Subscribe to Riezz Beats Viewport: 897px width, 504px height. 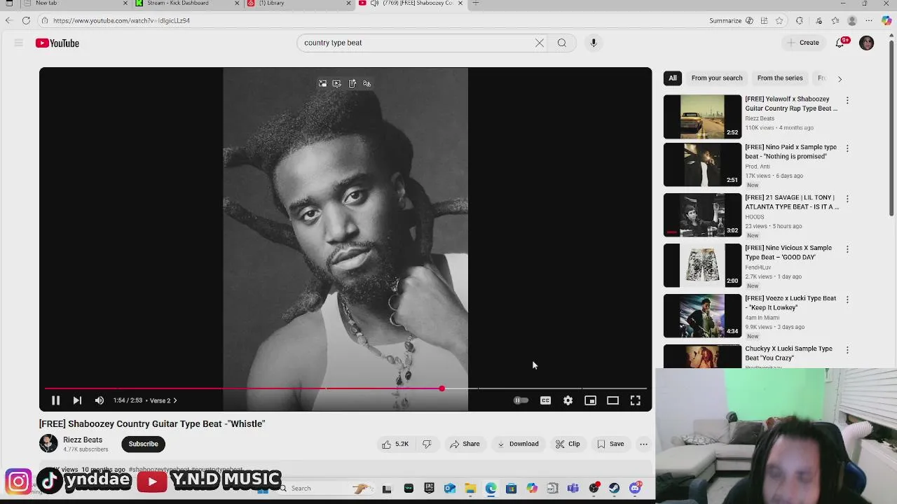tap(143, 444)
